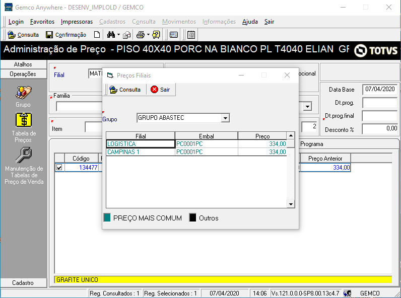The height and width of the screenshot is (298, 401).
Task: Click the black Outros color swatch
Action: [x=192, y=218]
